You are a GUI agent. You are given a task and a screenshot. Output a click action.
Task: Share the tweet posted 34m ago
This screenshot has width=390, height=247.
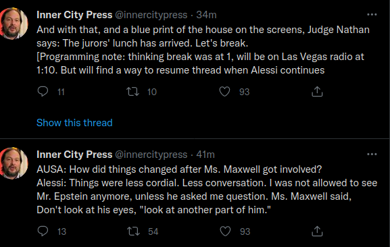pyautogui.click(x=317, y=92)
